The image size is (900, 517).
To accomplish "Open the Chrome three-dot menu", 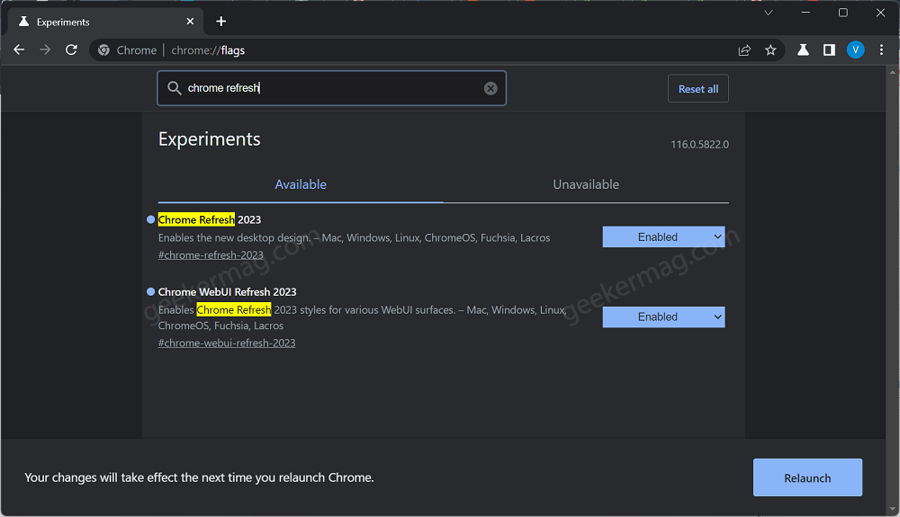I will point(881,49).
